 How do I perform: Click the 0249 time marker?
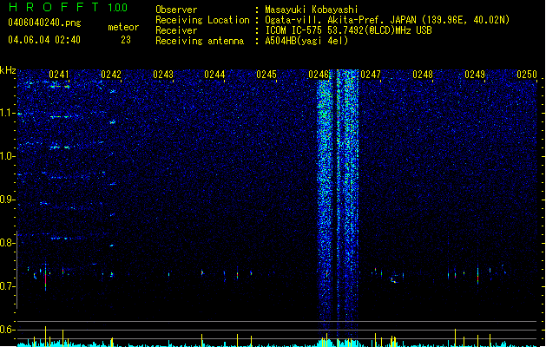[x=475, y=74]
